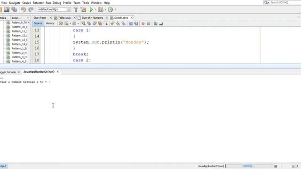This screenshot has height=169, width=301.
Task: Toggle Bookmark editor icon
Action: point(124,23)
